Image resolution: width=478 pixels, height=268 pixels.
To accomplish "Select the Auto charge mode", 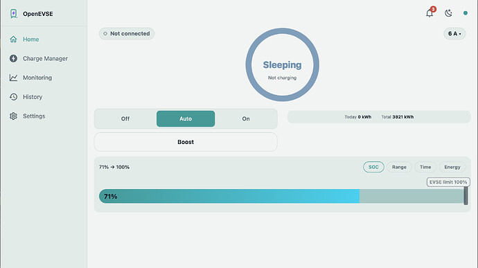I will click(x=186, y=118).
